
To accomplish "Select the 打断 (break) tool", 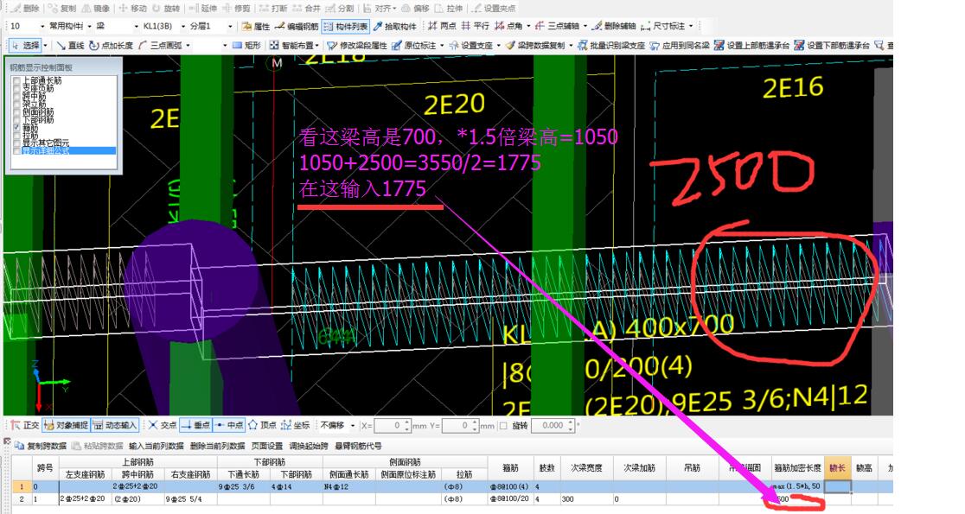I will (x=273, y=9).
